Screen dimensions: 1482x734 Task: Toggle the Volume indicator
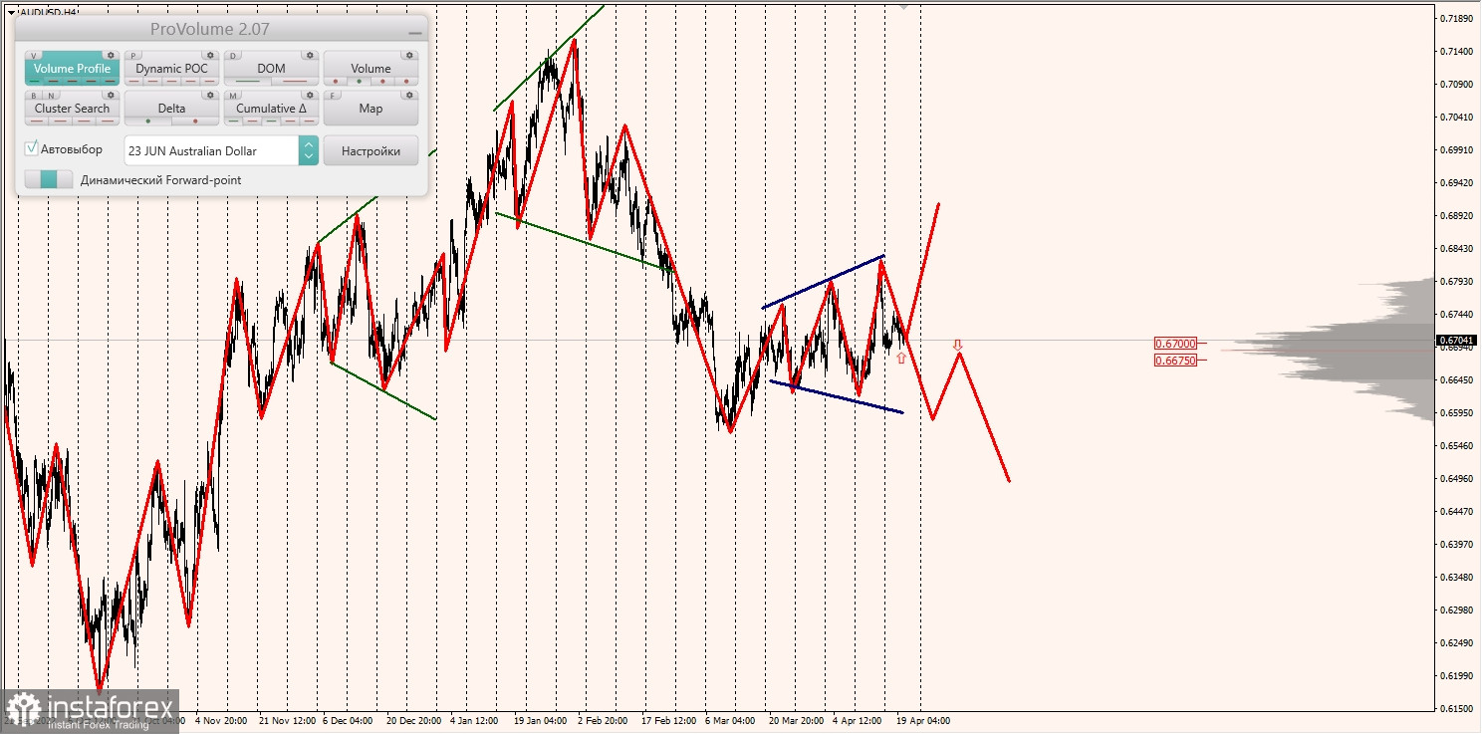tap(370, 68)
